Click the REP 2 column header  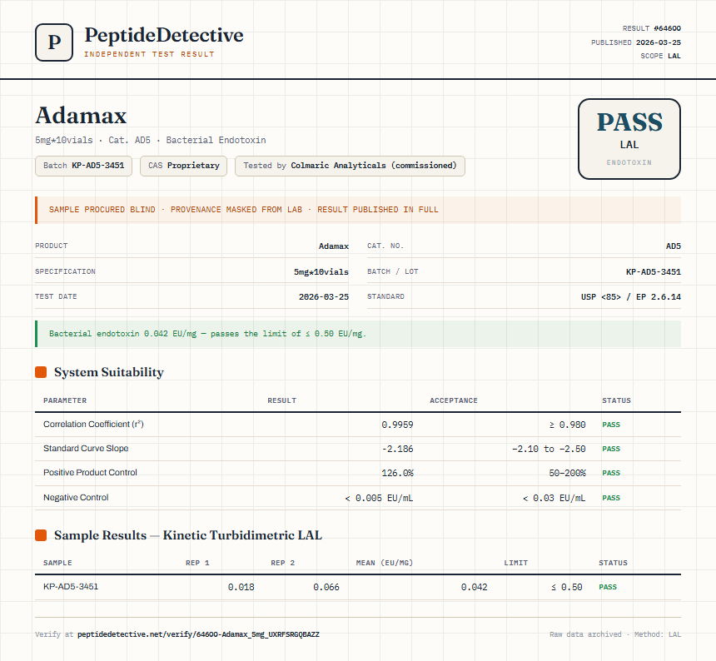[283, 563]
